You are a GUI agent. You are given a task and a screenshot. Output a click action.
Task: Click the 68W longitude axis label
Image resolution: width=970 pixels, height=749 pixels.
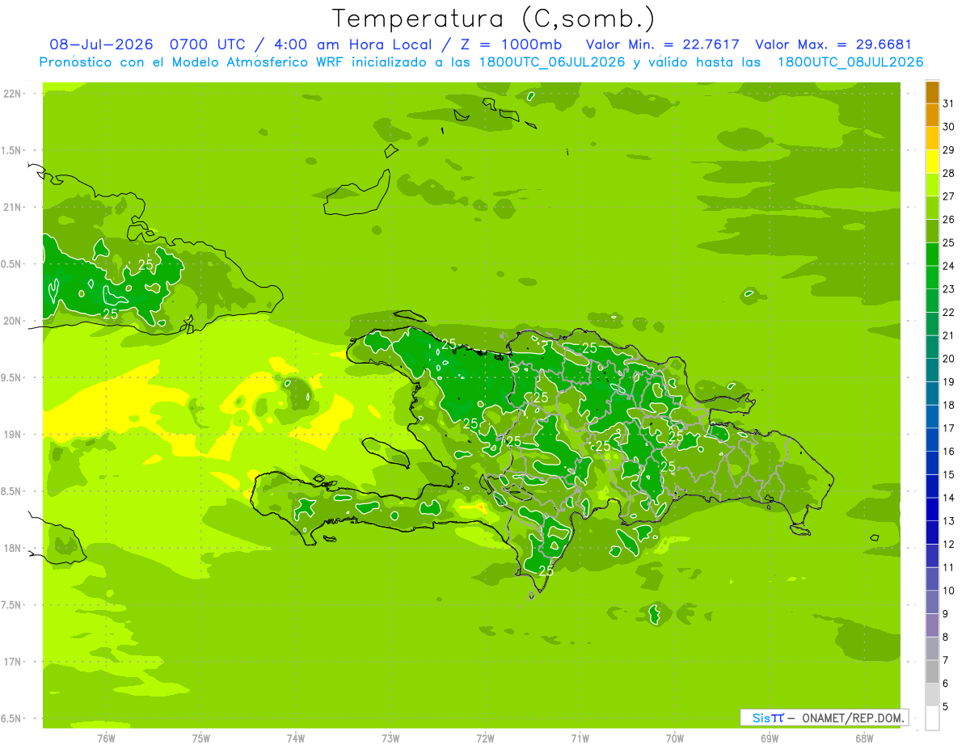(864, 738)
